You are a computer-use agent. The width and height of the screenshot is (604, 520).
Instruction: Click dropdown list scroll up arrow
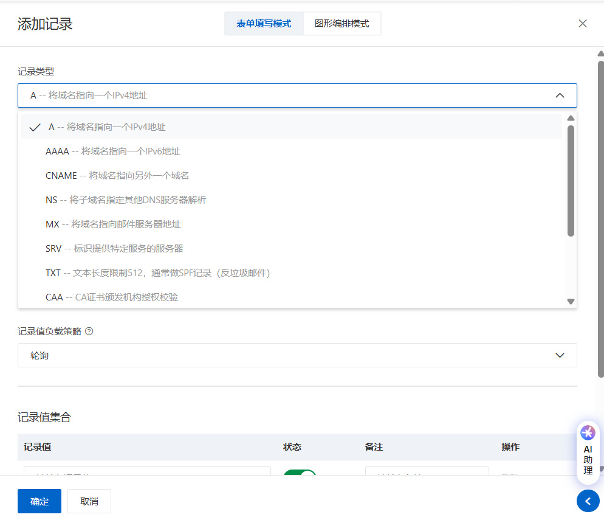pos(571,118)
